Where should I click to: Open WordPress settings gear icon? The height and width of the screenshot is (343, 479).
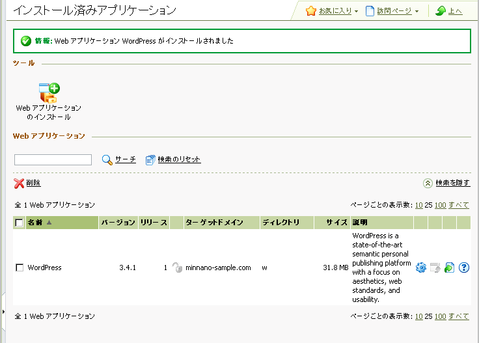(x=421, y=268)
